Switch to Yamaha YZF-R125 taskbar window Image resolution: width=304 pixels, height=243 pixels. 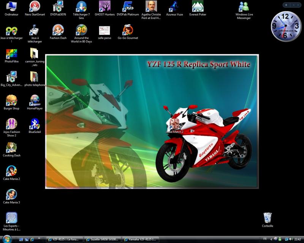(x=141, y=240)
